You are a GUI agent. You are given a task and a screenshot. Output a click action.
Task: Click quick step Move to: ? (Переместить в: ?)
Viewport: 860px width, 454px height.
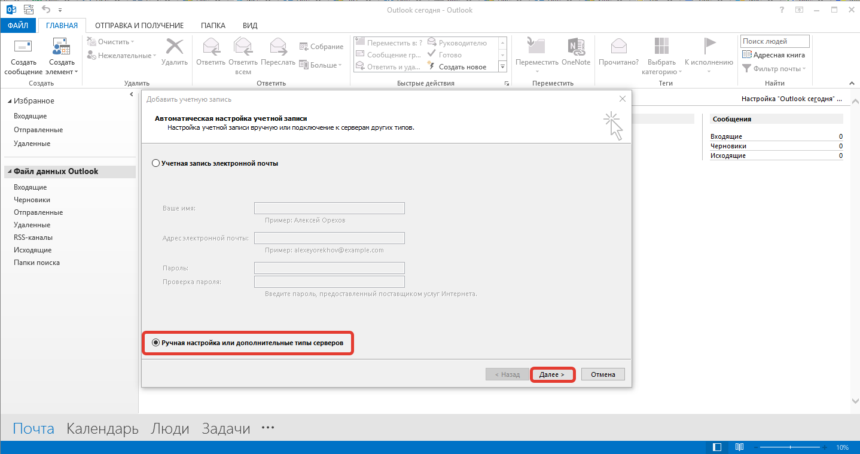point(389,43)
